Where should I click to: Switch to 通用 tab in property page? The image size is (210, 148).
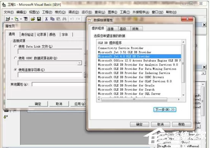[x=12, y=34]
